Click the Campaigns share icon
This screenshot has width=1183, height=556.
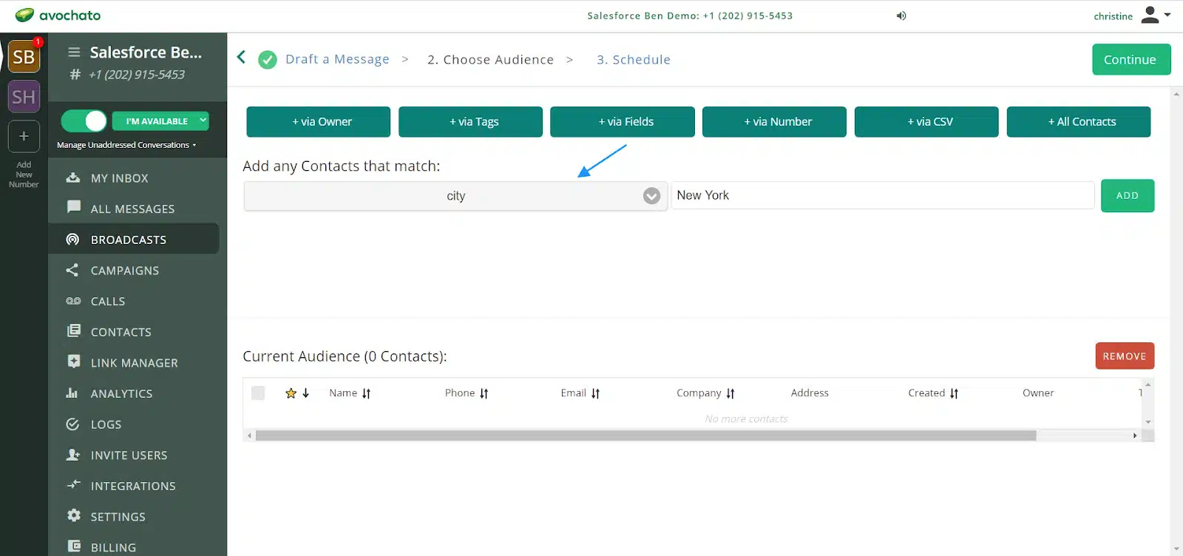point(72,270)
